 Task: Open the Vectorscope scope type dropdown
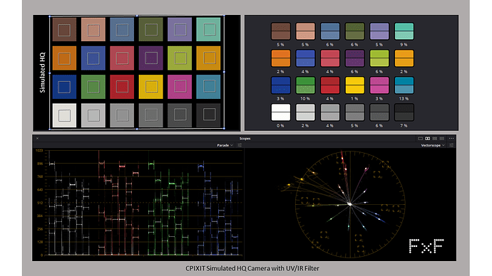[433, 145]
